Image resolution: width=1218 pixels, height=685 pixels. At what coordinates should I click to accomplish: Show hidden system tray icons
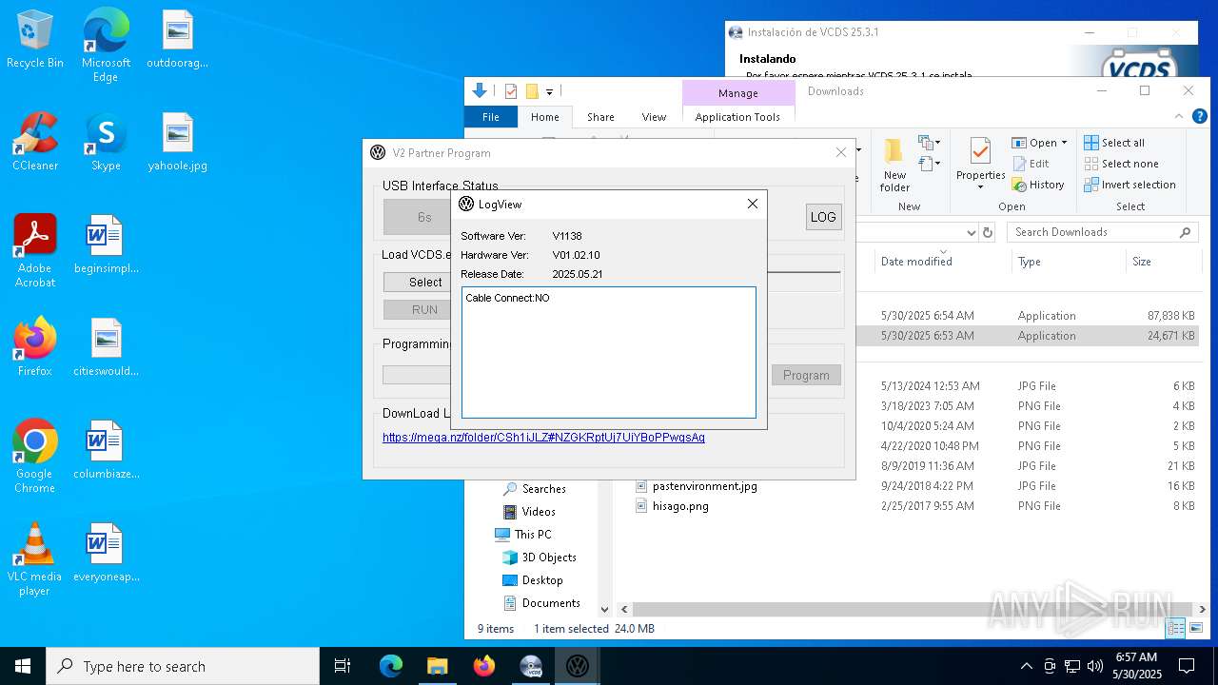1026,666
